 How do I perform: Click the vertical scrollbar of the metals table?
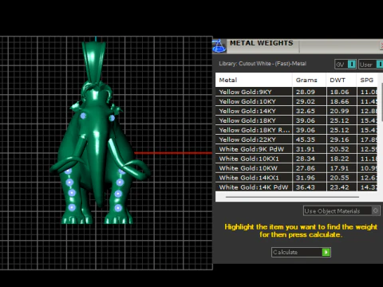pyautogui.click(x=381, y=101)
